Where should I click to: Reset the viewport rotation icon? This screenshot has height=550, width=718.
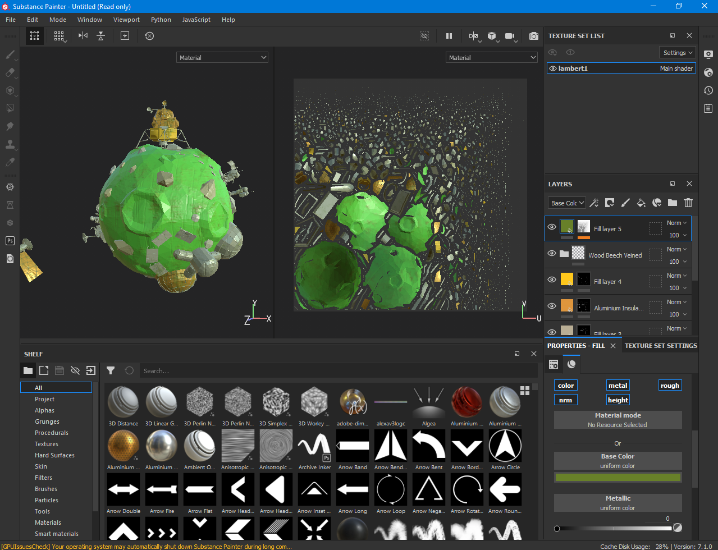pyautogui.click(x=149, y=36)
